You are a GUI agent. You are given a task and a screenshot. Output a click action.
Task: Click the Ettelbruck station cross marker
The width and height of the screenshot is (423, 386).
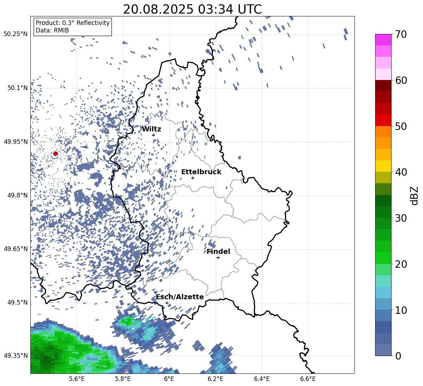coord(193,178)
